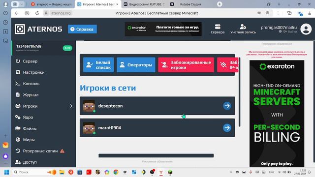Open the Файлы page
This screenshot has width=315, height=177.
click(26, 128)
